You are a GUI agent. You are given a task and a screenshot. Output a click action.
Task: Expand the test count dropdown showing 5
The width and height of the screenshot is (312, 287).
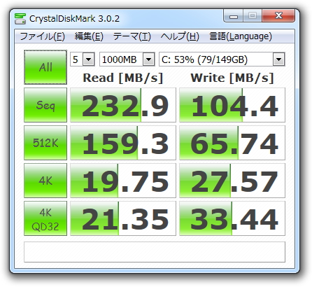89,59
